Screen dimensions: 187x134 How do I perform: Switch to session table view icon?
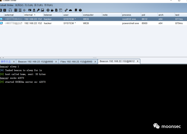(x=20, y=10)
